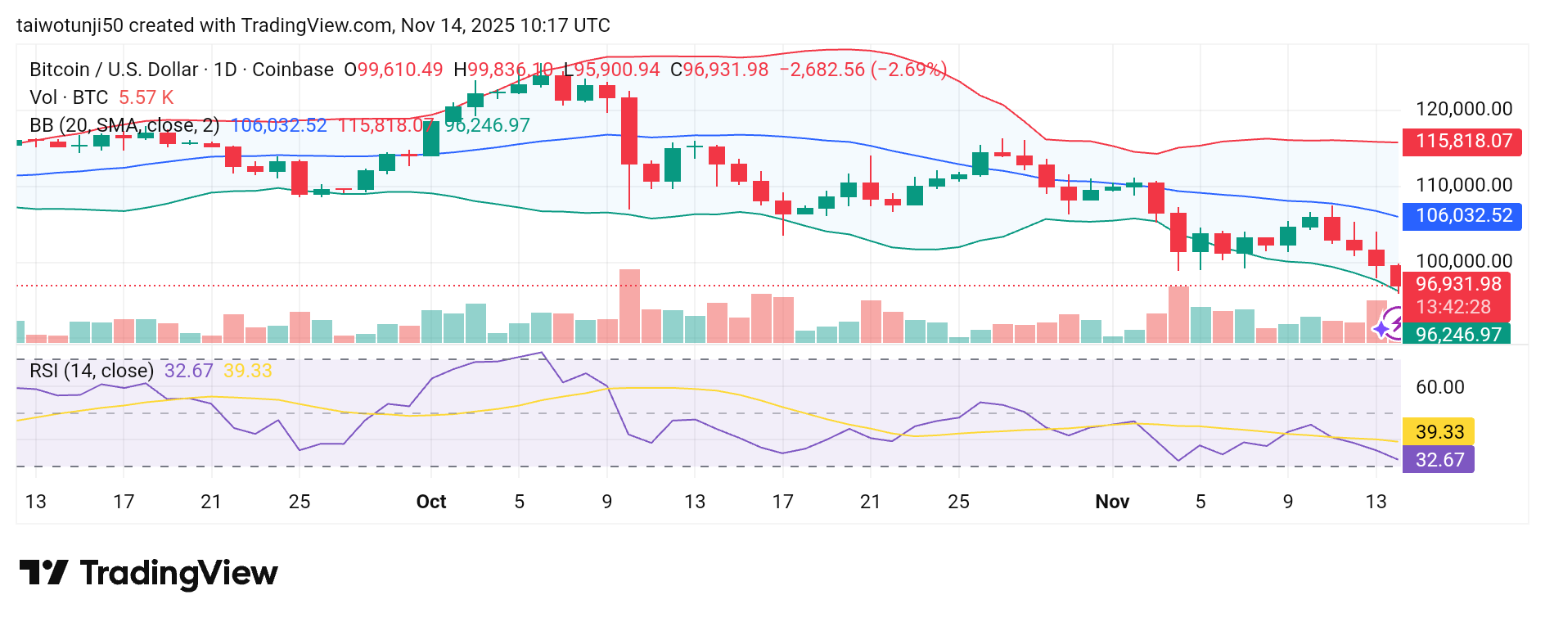Click the change value −2,682.56 (−2.69%)
The width and height of the screenshot is (1545, 622).
(863, 70)
